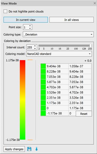Click the 100 tick on interval slider

click(76, 49)
